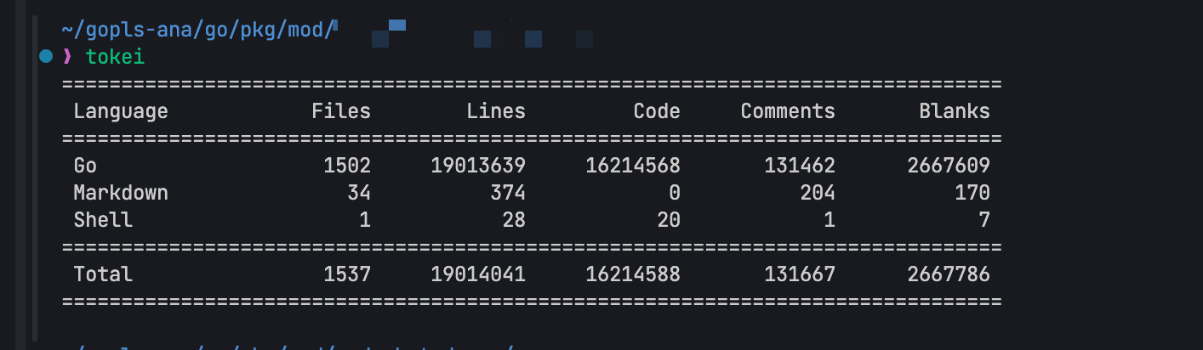
Task: Click Go code value 16214568
Action: tap(633, 166)
